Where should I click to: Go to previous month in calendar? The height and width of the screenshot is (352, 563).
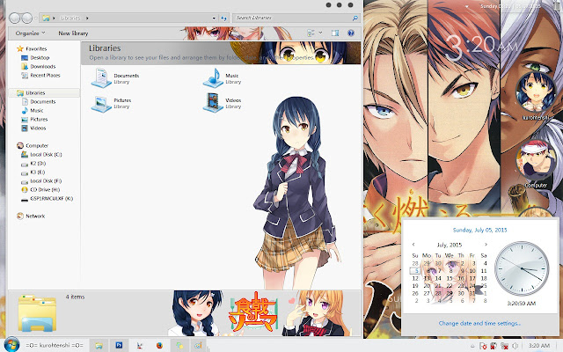click(413, 245)
